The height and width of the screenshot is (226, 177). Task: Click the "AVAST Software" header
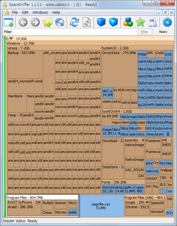(24, 202)
